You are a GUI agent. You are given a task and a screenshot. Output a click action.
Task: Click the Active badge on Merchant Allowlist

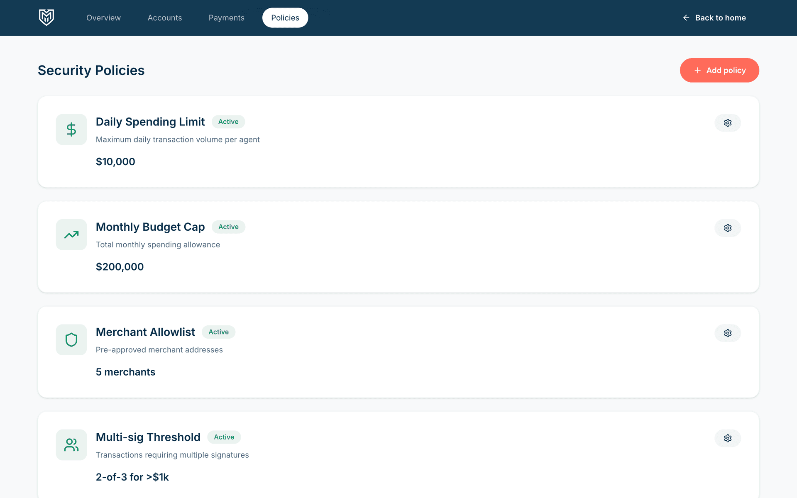point(218,332)
